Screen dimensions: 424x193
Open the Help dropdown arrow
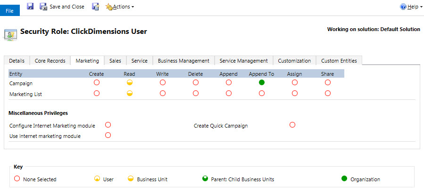(x=419, y=7)
